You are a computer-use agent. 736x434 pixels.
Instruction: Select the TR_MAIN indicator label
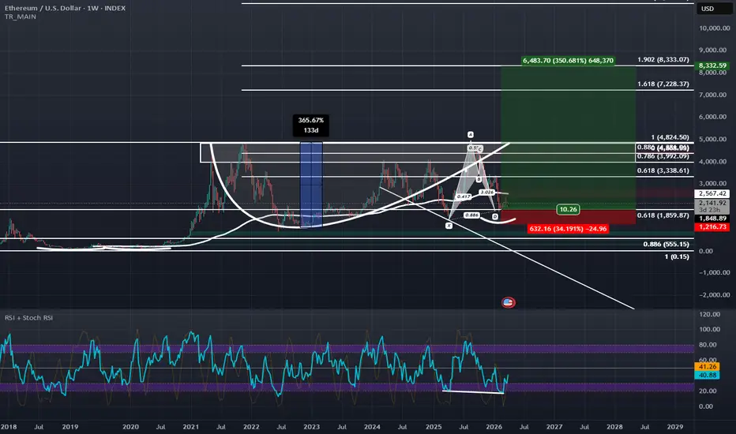pyautogui.click(x=21, y=17)
